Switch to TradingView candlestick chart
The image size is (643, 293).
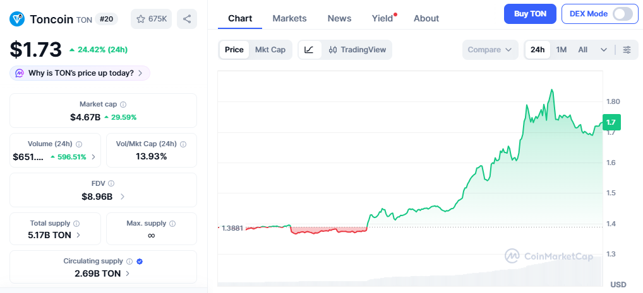357,50
